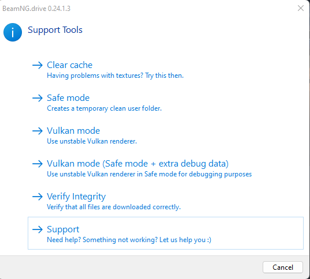Launch Safe mode via its title
The height and width of the screenshot is (279, 310).
pyautogui.click(x=68, y=98)
